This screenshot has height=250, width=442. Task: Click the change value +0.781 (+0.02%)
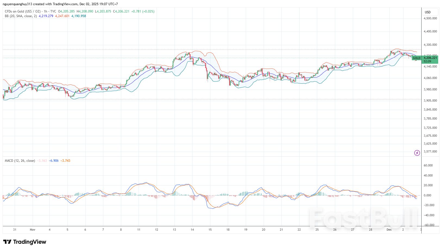143,11
